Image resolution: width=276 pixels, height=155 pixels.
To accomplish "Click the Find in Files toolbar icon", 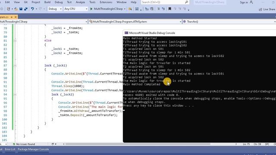I will coord(130,9).
